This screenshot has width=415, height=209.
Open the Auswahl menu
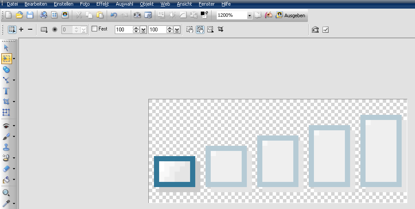(x=124, y=4)
